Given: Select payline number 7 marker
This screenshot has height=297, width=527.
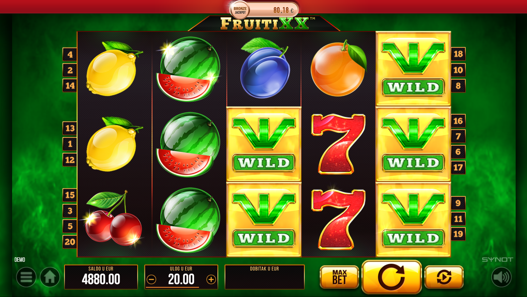Looking at the screenshot, I should (x=458, y=136).
